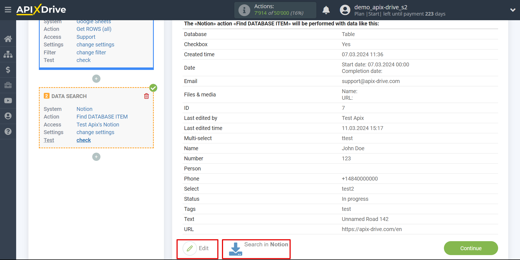The width and height of the screenshot is (520, 260).
Task: Add step below Data Search block
Action: tap(96, 157)
